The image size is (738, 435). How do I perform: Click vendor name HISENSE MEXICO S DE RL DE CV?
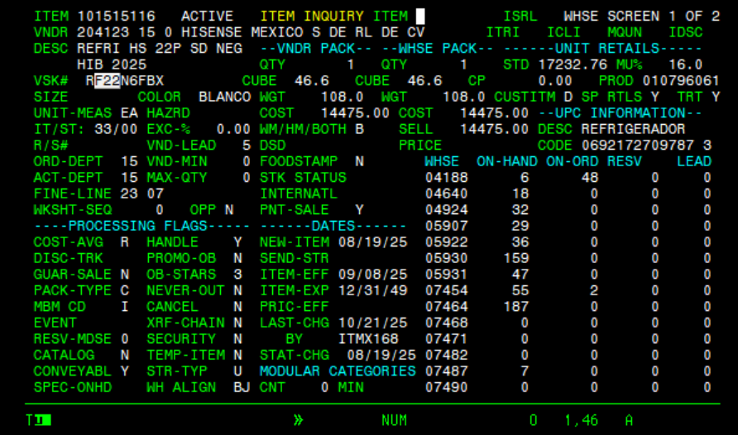(303, 32)
